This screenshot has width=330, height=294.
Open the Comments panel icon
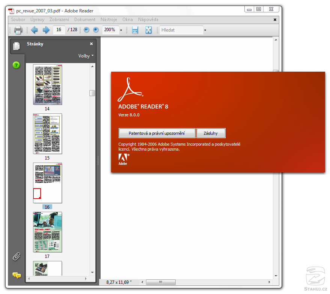tap(17, 275)
